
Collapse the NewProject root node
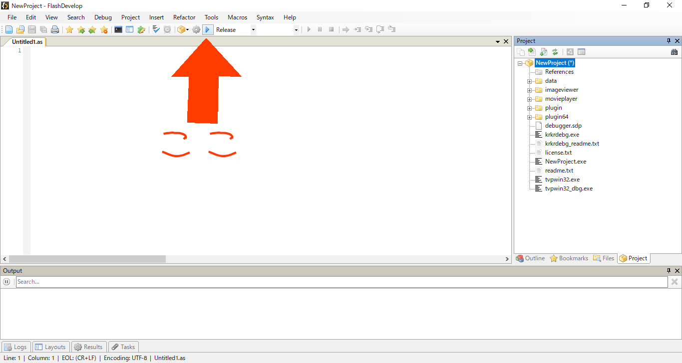point(520,63)
